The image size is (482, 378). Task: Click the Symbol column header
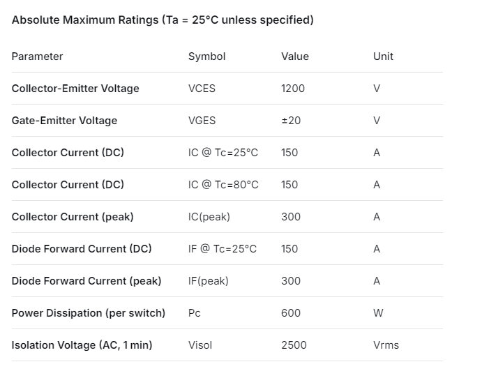[x=206, y=56]
